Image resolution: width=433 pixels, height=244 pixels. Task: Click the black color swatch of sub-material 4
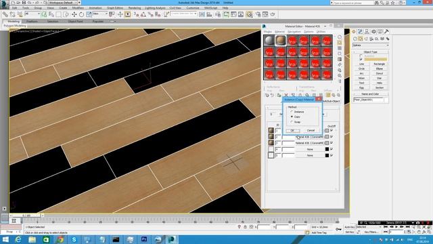(x=327, y=149)
